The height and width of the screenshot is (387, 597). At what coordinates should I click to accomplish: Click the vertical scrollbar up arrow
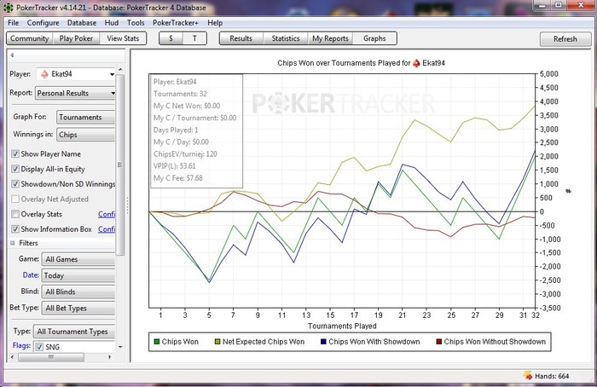tap(120, 69)
